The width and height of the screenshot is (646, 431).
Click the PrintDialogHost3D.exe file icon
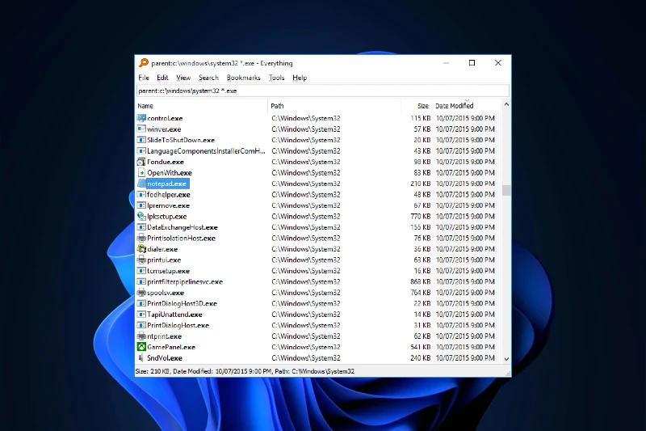coord(141,303)
